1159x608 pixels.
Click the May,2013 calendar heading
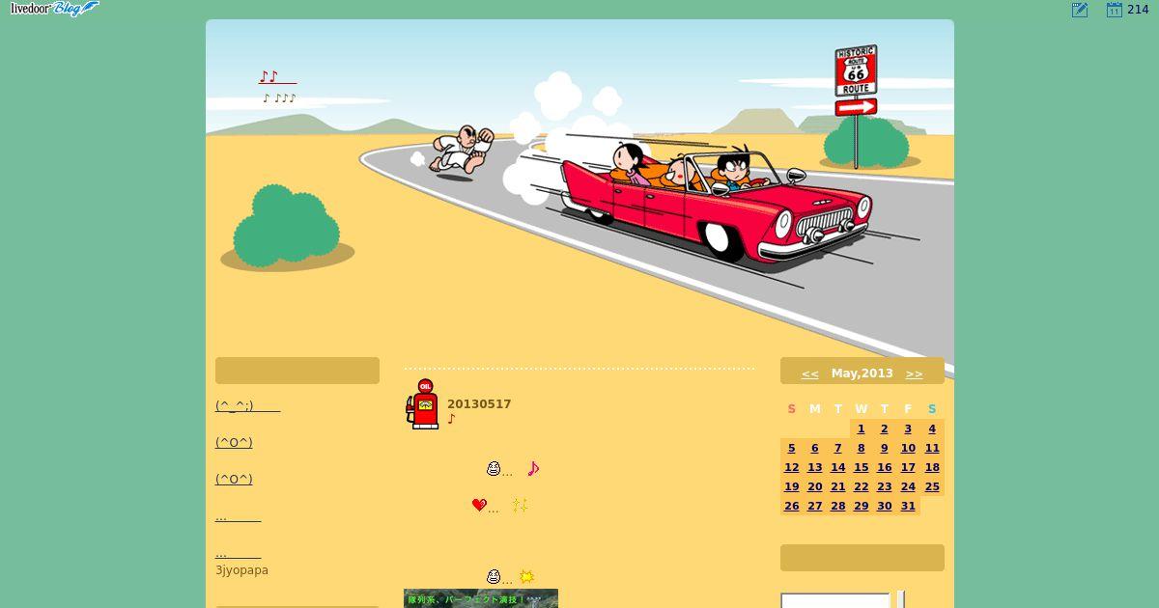click(x=862, y=373)
